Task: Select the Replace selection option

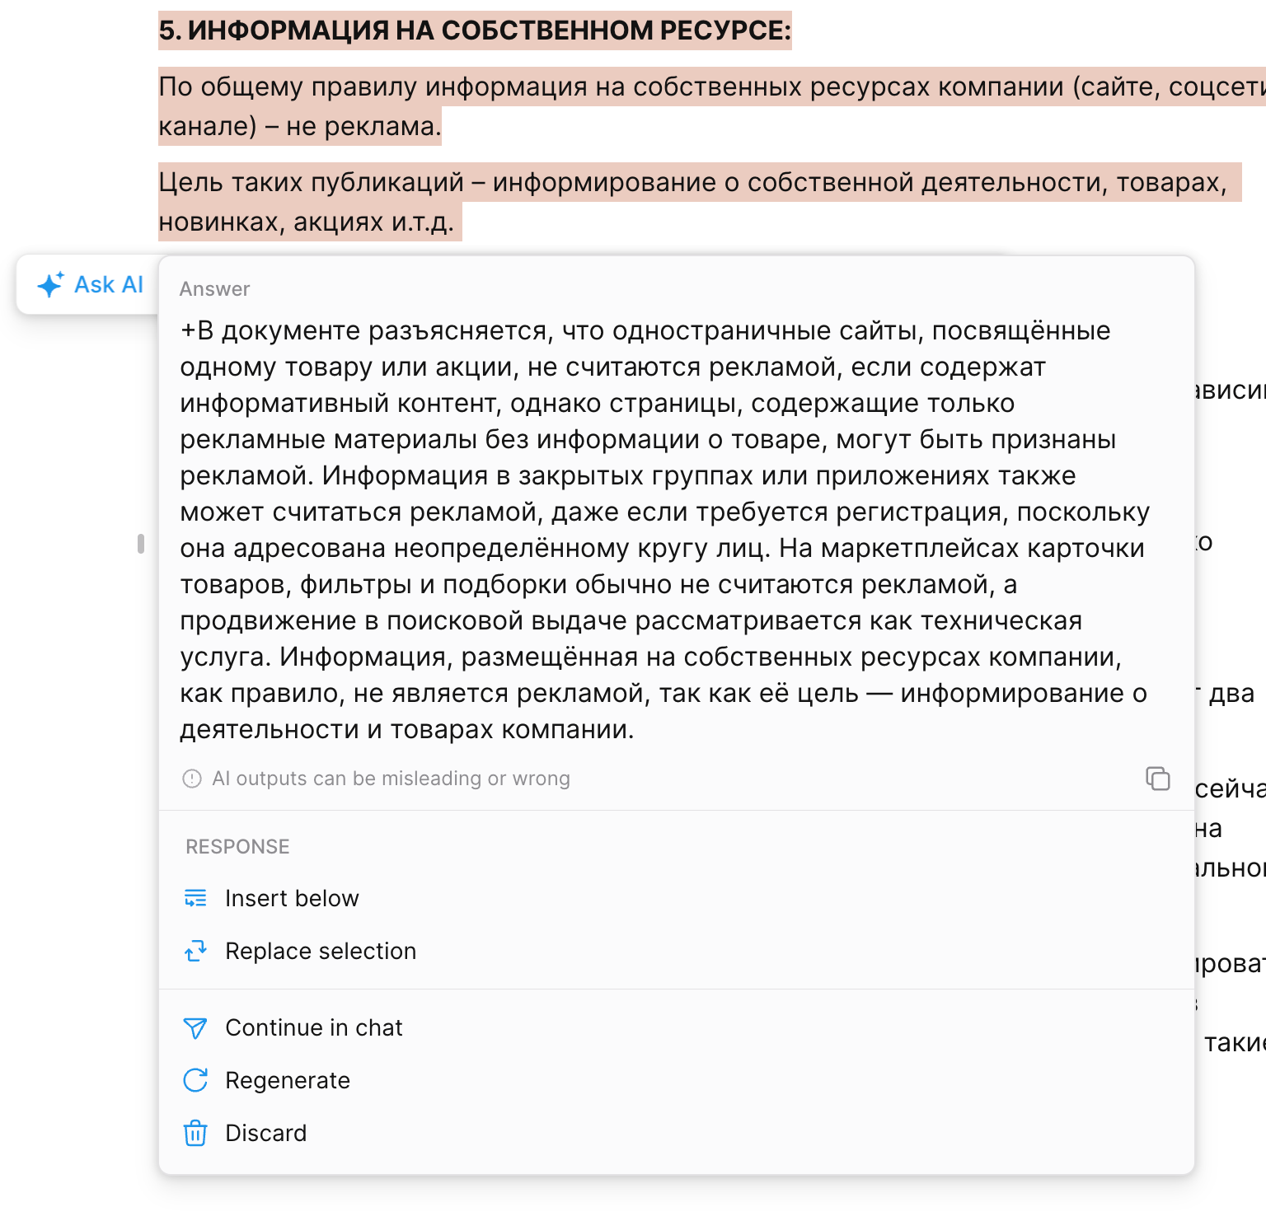Action: coord(321,951)
